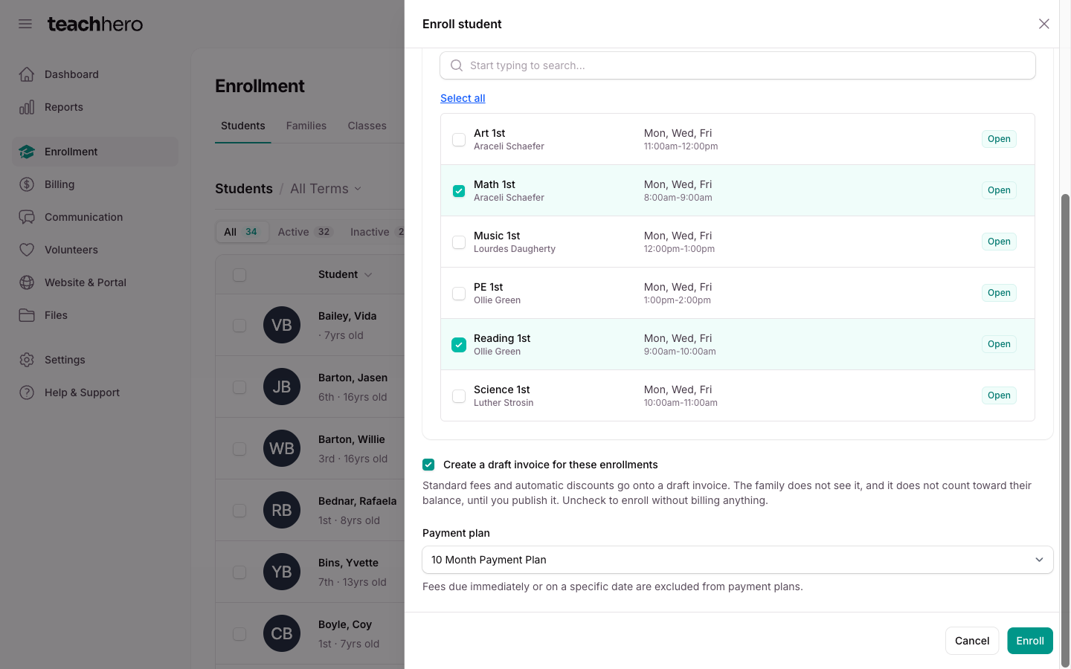Open the hamburger menu icon

click(25, 24)
